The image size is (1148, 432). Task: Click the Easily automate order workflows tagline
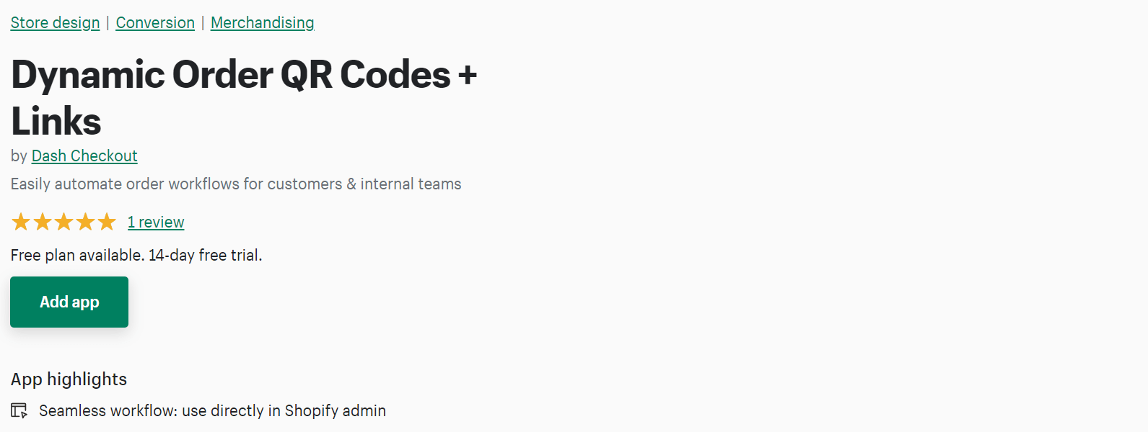click(x=236, y=184)
